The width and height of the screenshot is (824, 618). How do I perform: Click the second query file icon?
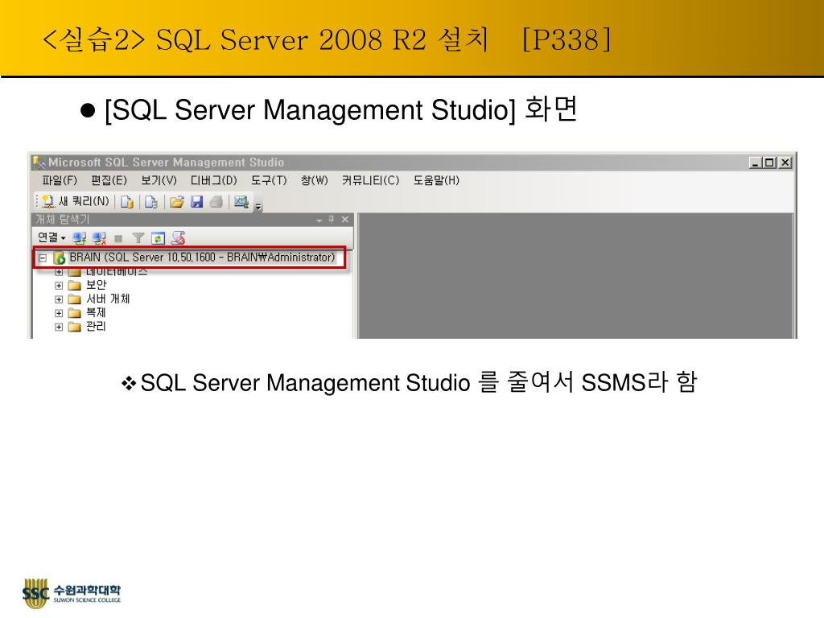[151, 202]
